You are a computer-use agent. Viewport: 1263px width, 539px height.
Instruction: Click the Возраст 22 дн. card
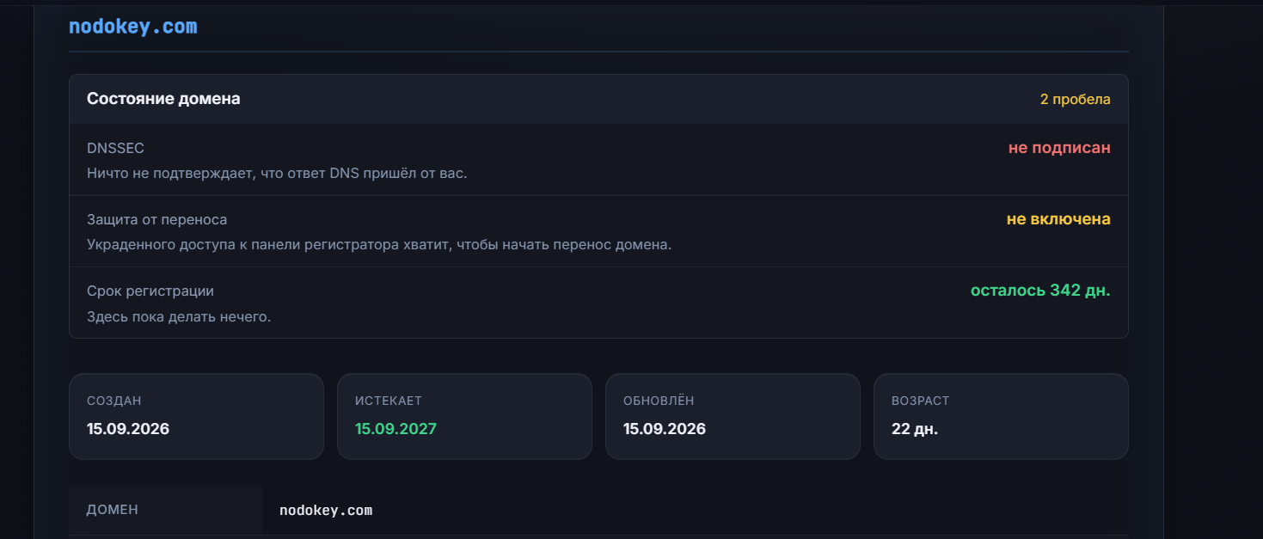(1001, 416)
